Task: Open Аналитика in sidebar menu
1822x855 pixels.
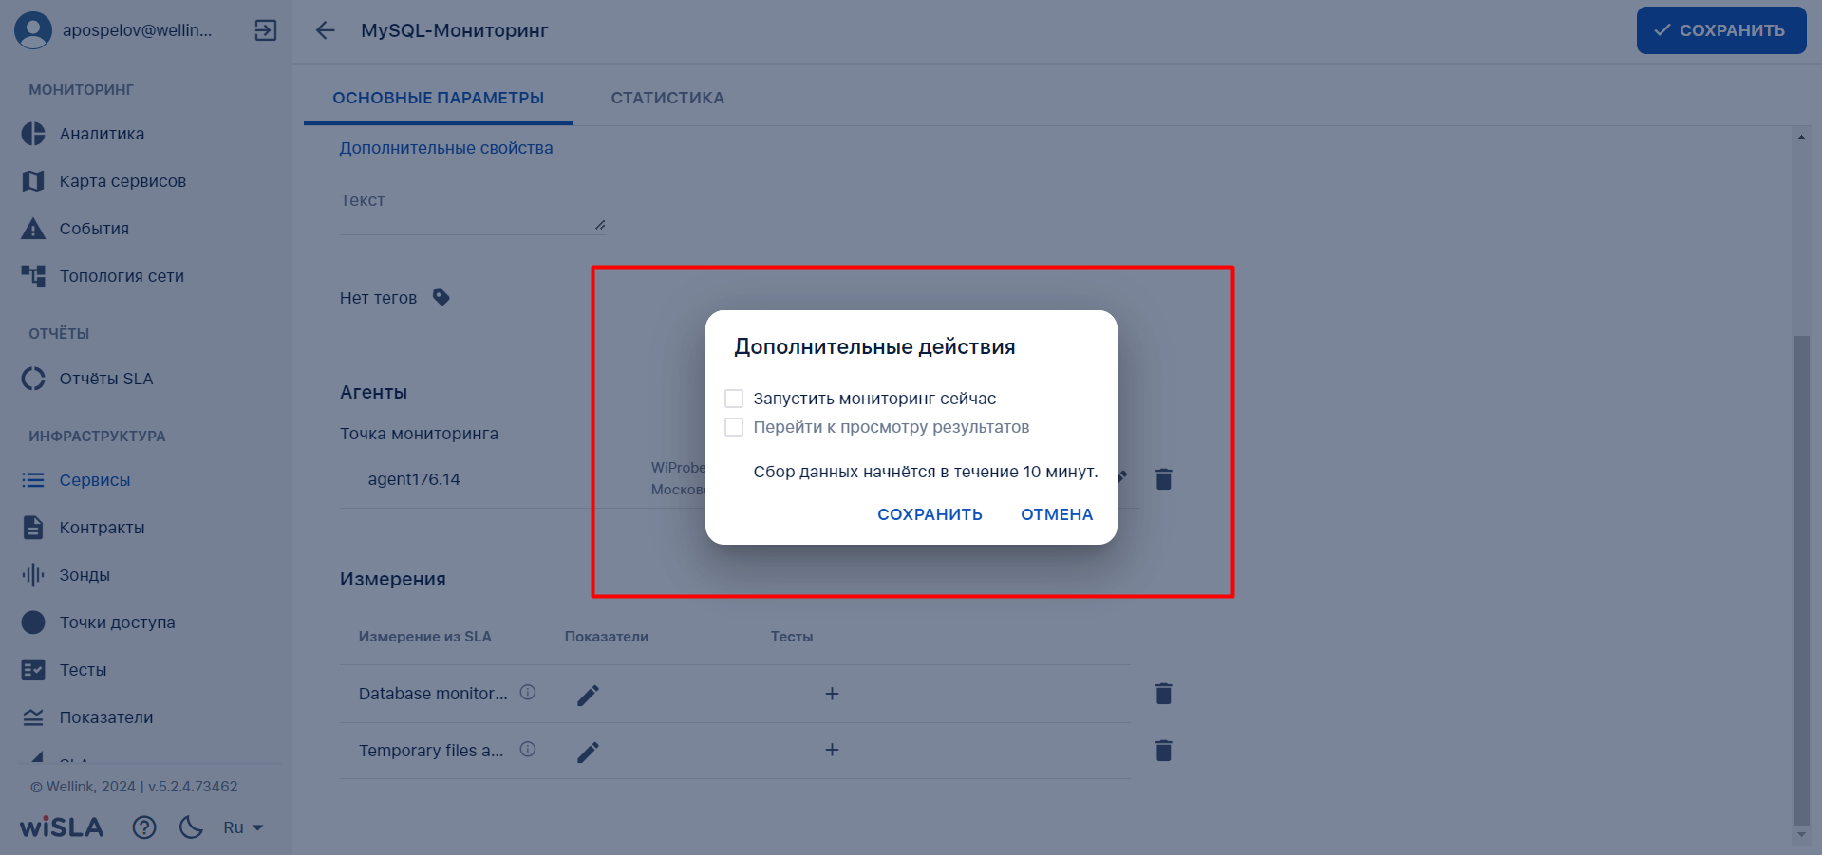Action: [102, 134]
